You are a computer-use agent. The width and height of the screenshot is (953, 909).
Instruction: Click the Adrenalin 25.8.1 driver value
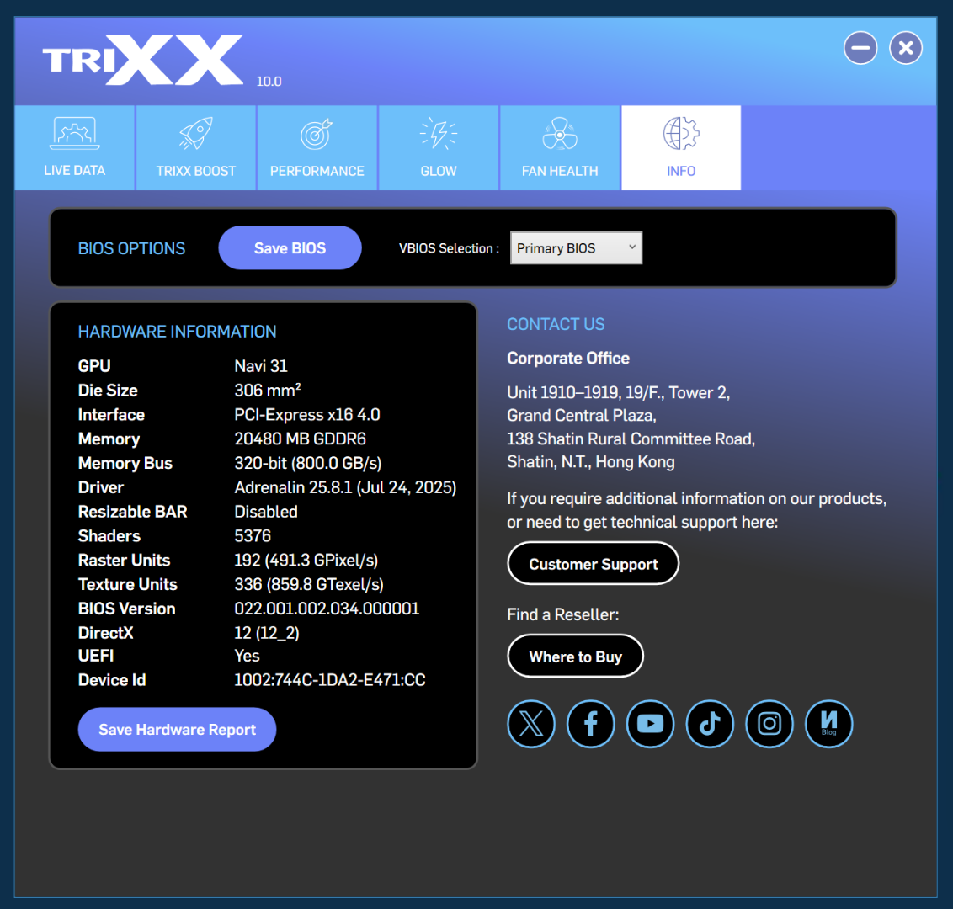[345, 487]
